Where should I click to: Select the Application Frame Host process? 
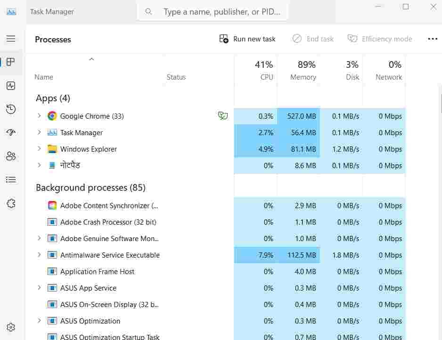tap(97, 272)
